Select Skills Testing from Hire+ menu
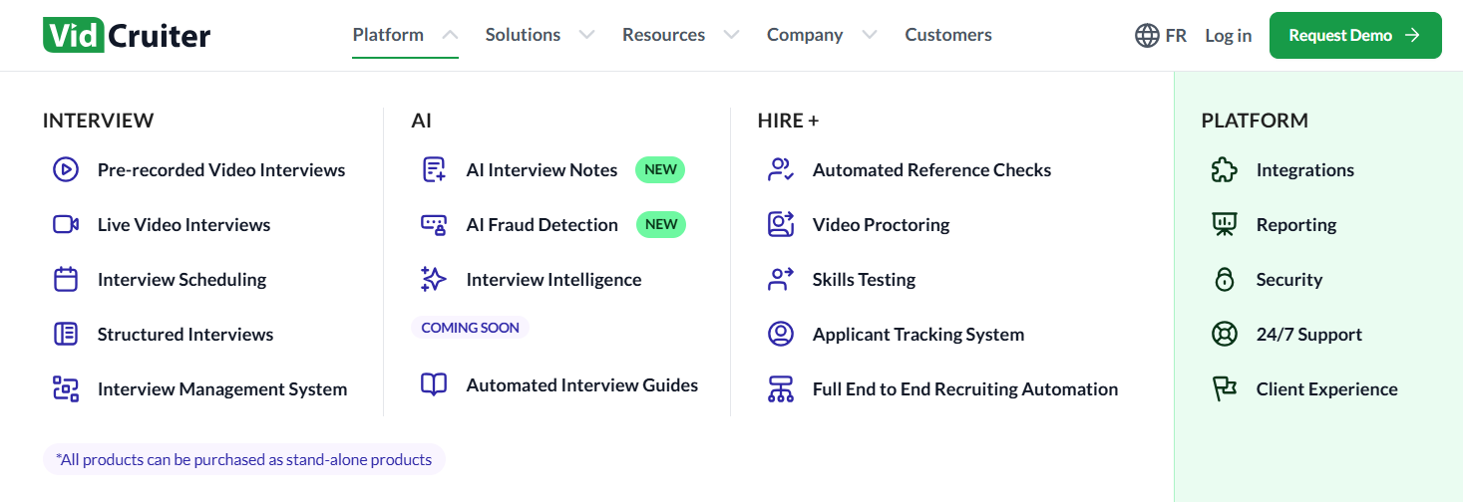This screenshot has height=502, width=1463. pyautogui.click(x=864, y=280)
